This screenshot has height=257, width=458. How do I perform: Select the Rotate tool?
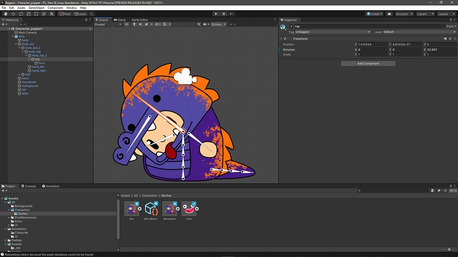tap(21, 14)
